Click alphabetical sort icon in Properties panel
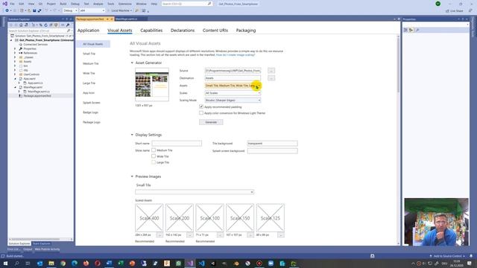The height and width of the screenshot is (268, 477). coord(411,30)
